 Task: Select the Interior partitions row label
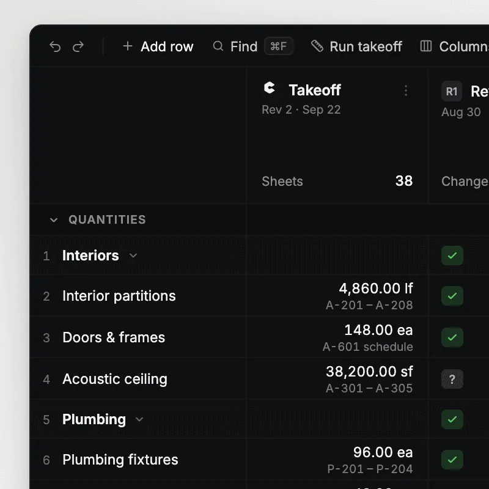click(119, 296)
